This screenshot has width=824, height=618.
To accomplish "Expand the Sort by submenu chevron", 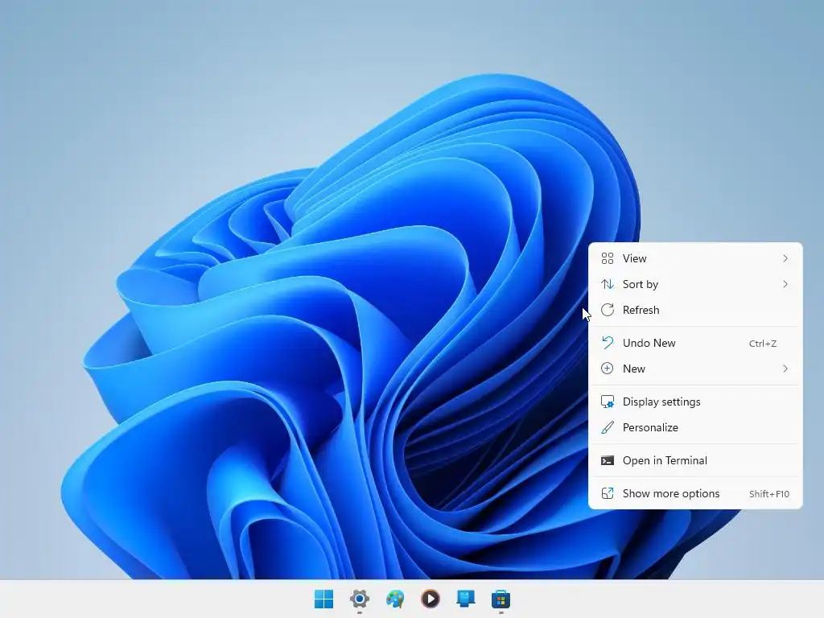I will [x=785, y=284].
